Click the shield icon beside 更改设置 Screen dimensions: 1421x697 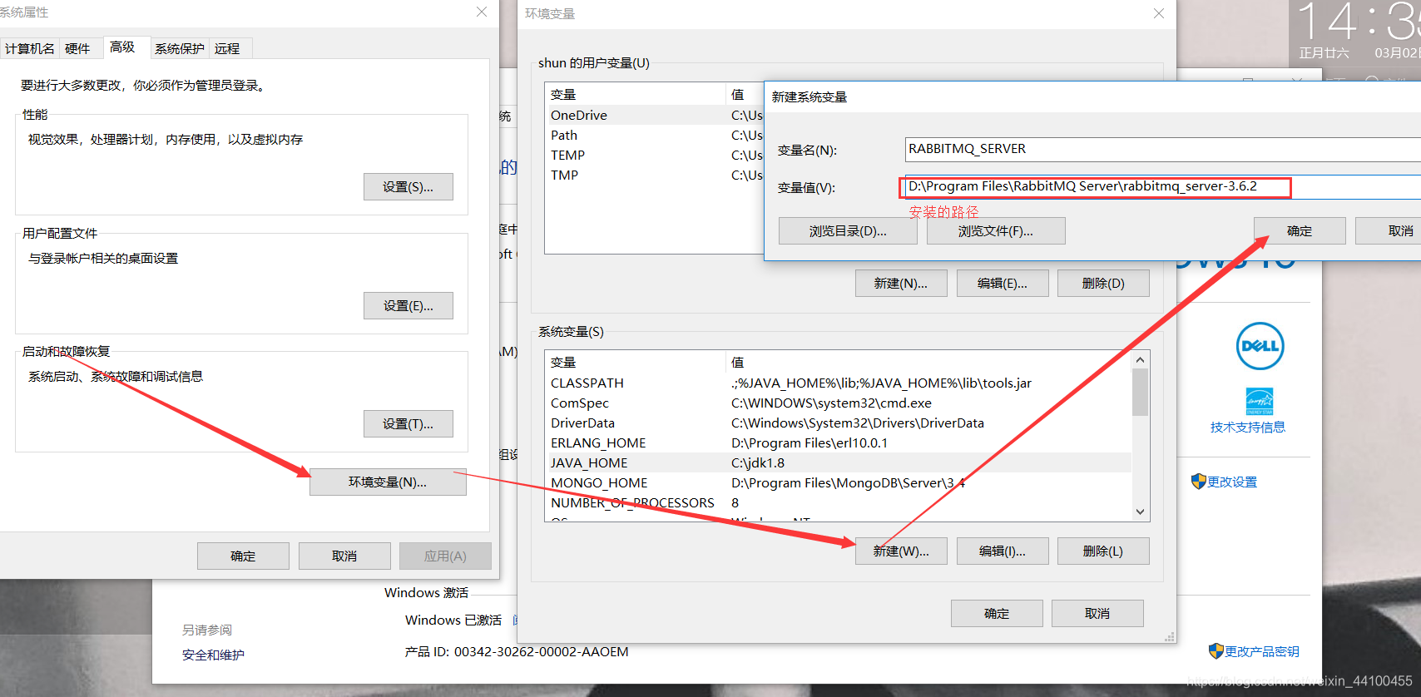(x=1198, y=482)
